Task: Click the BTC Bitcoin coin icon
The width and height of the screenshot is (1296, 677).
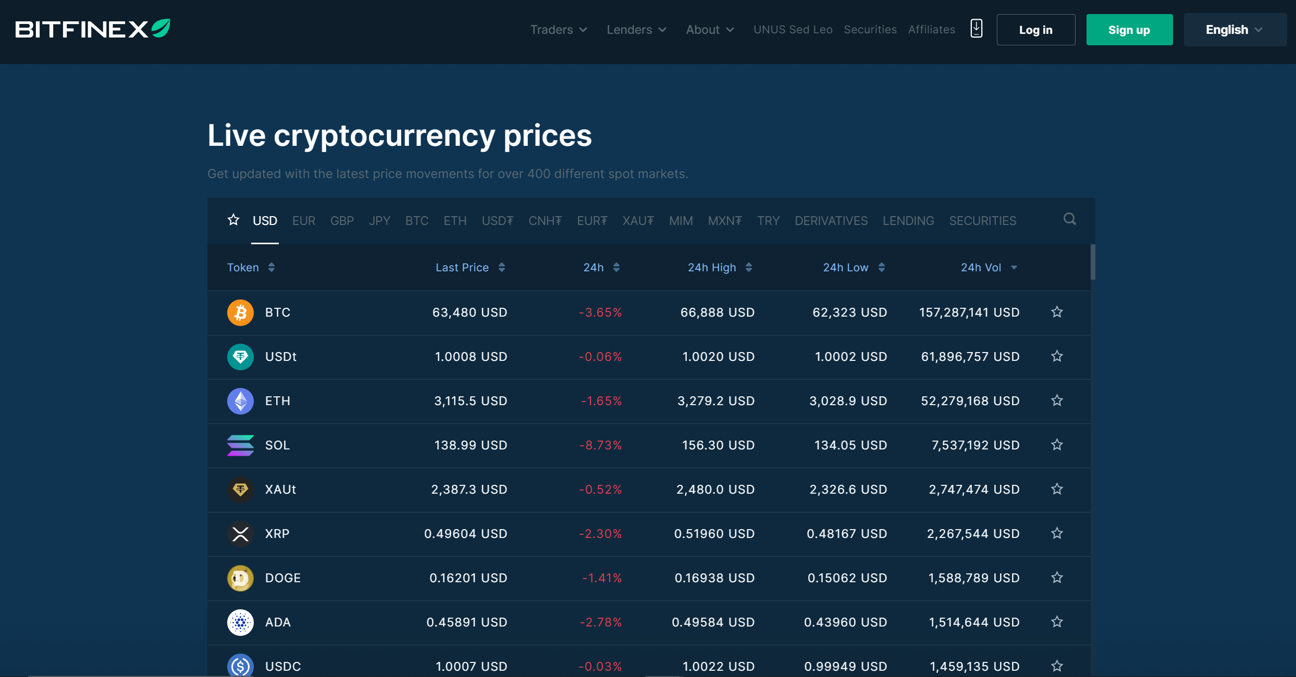Action: click(x=240, y=312)
